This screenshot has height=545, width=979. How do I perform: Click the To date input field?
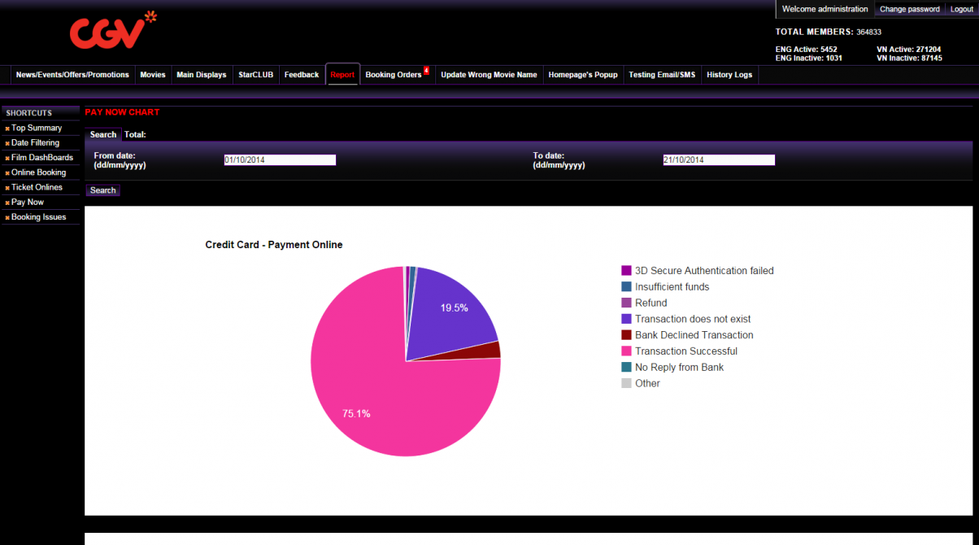click(x=719, y=160)
